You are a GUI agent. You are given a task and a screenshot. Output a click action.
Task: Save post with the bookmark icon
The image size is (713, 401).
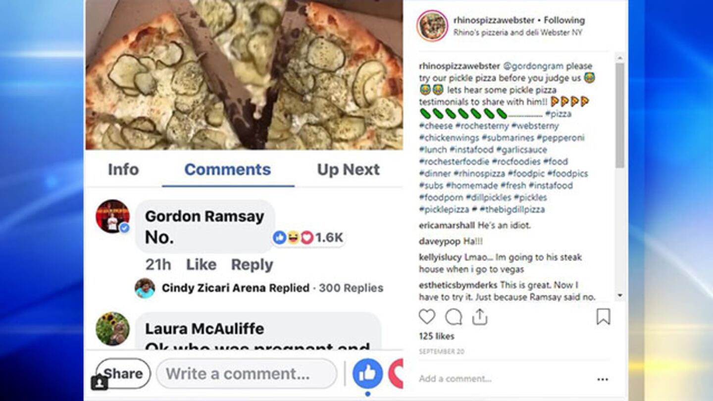click(603, 317)
